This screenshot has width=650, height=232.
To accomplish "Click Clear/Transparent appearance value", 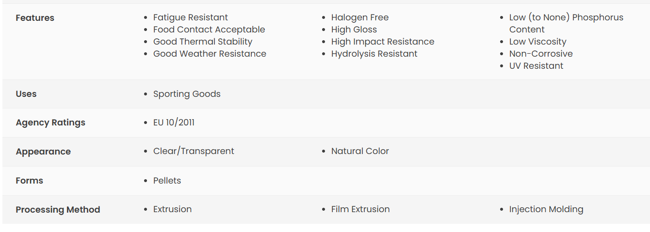I will pyautogui.click(x=194, y=151).
